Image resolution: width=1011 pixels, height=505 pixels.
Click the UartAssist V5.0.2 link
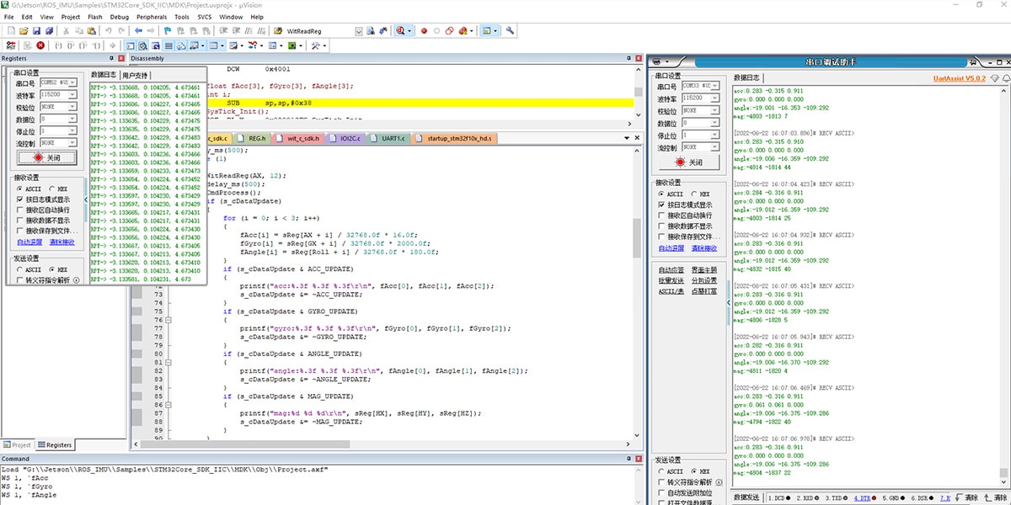[960, 77]
